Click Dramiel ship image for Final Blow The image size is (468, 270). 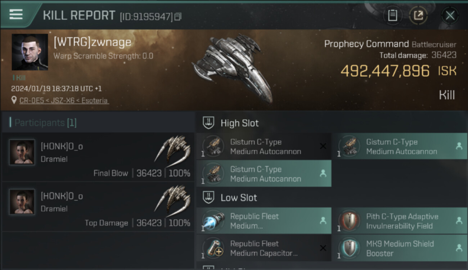pos(172,148)
